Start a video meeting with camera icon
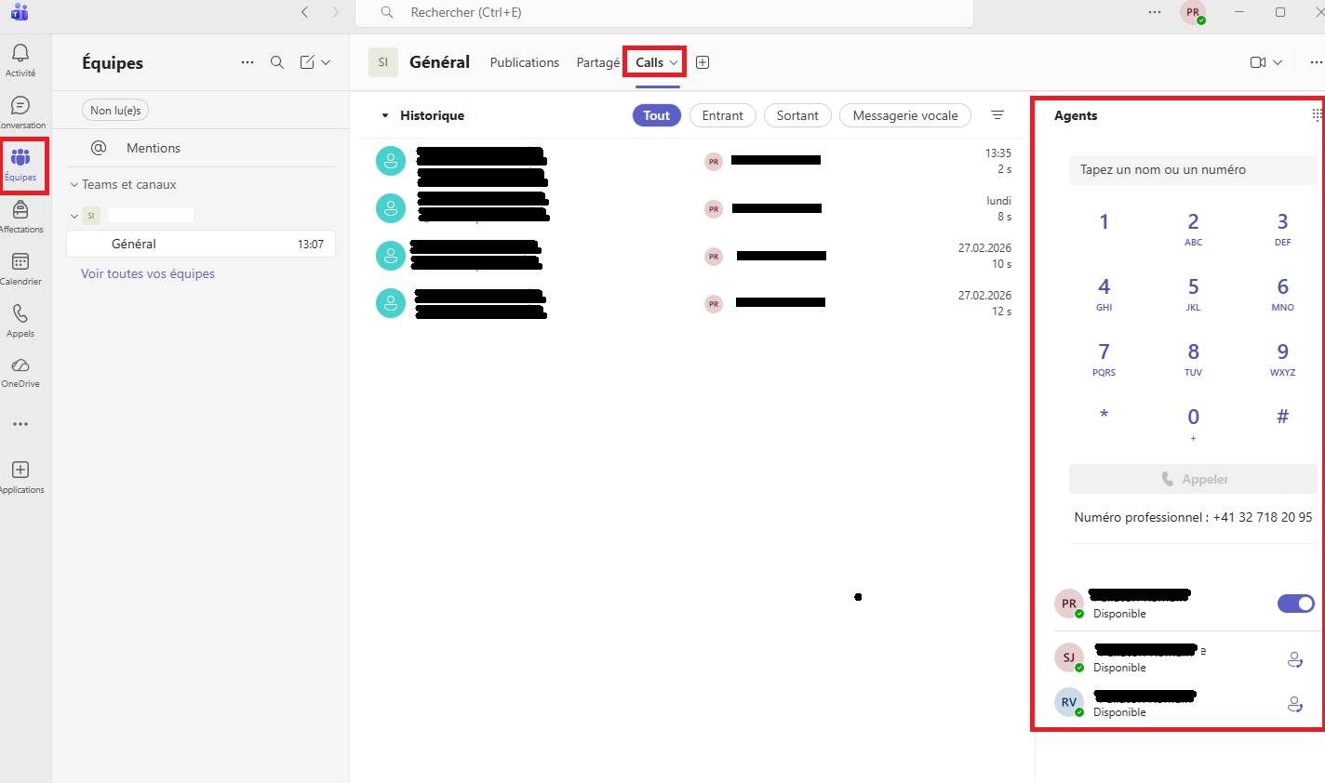Image resolution: width=1325 pixels, height=783 pixels. (1258, 62)
